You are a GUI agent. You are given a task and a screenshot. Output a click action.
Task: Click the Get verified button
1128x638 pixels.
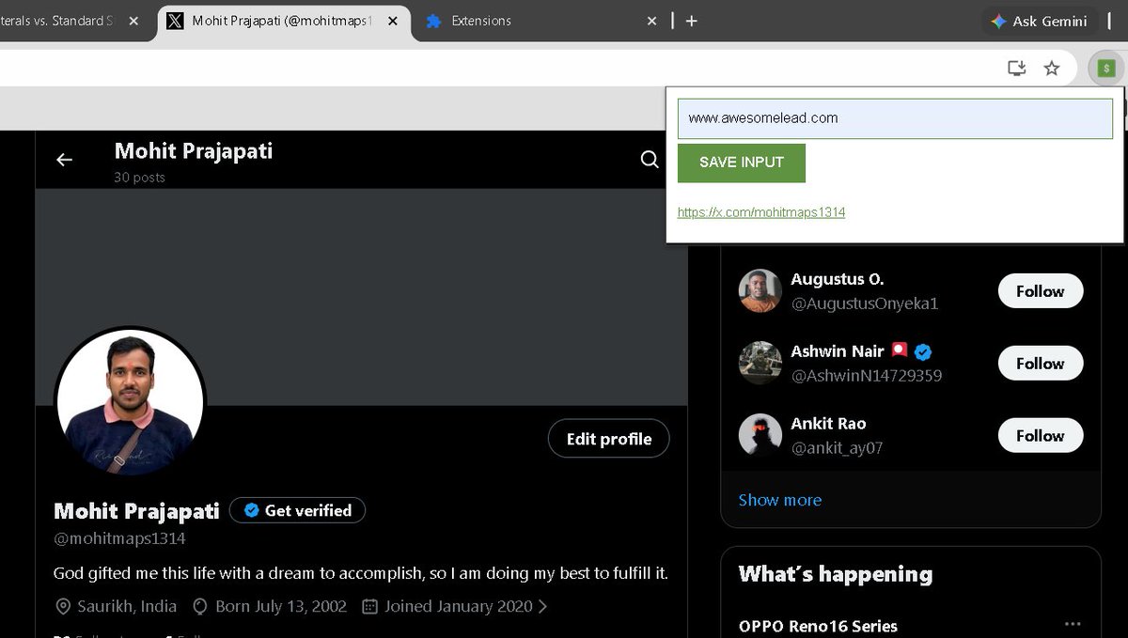pos(297,510)
